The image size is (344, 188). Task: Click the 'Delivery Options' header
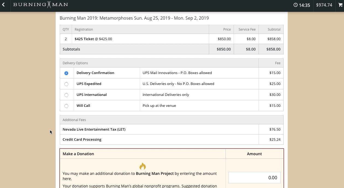(x=75, y=63)
